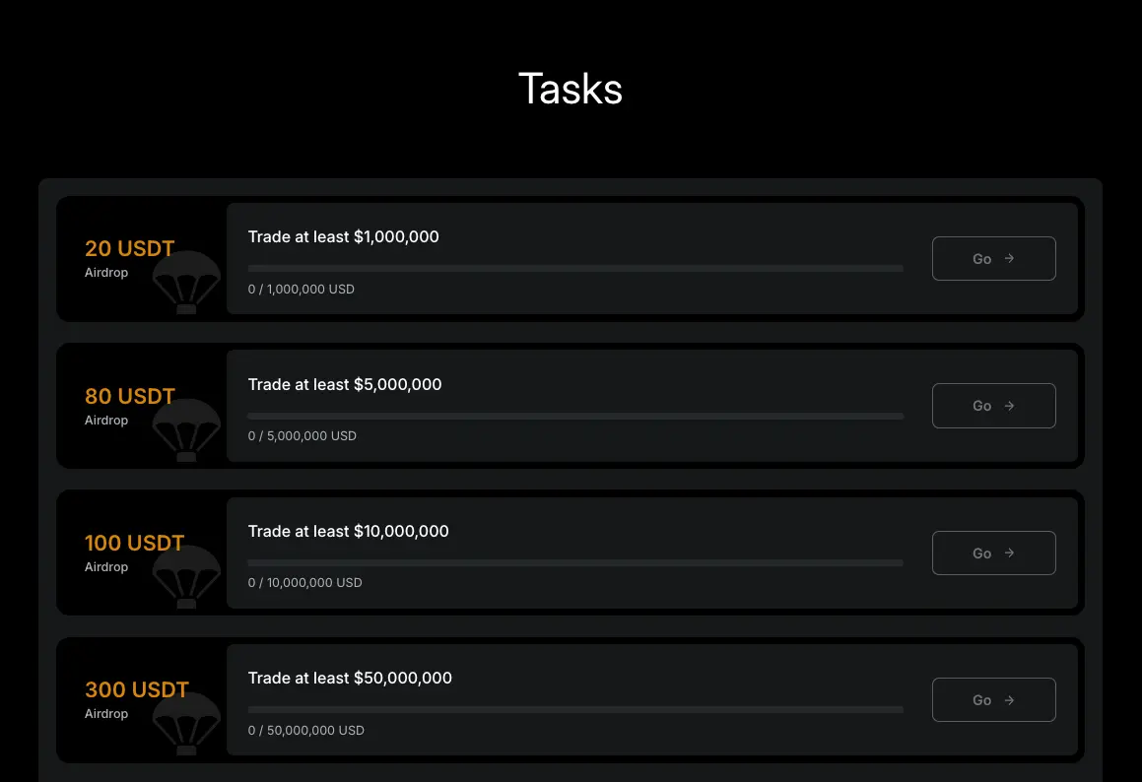Click the "Trade at least $10,000,000" title
This screenshot has height=782, width=1142.
click(348, 531)
